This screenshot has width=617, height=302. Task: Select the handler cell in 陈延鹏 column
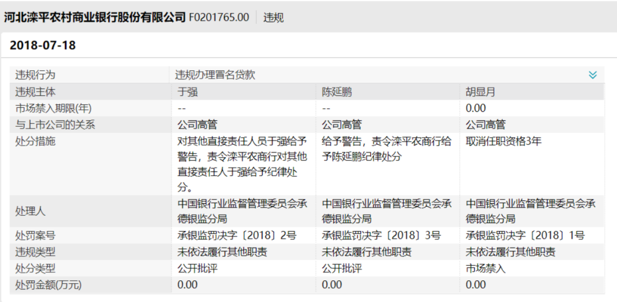pos(386,211)
